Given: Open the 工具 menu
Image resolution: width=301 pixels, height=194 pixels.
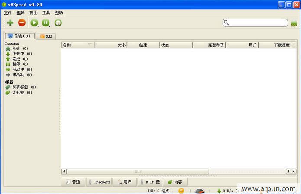Looking at the screenshot, I should click(x=46, y=13).
